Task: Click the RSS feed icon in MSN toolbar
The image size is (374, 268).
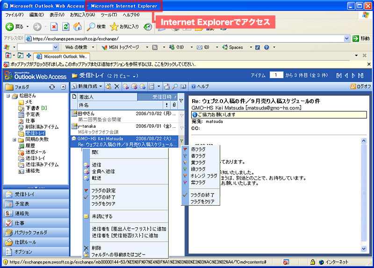Action: 155,47
